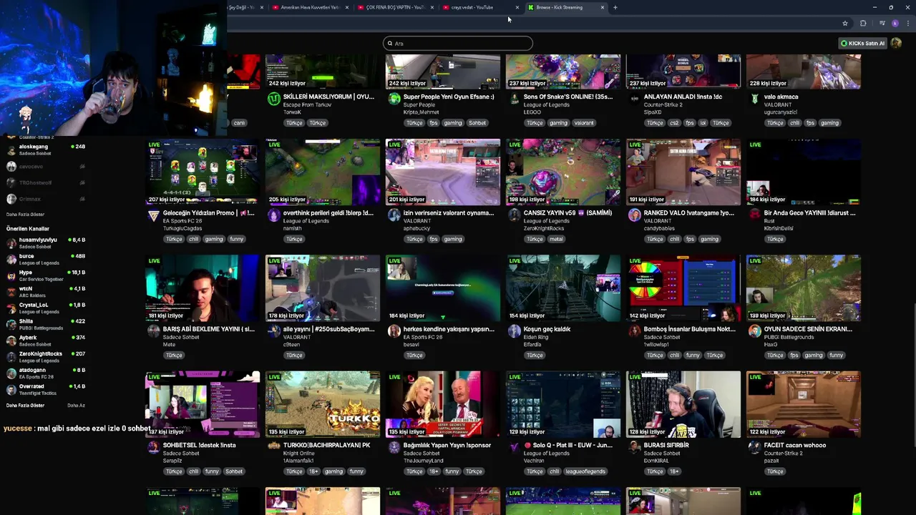
Task: Open the Rust category under Bir Anda Gece
Action: point(769,221)
